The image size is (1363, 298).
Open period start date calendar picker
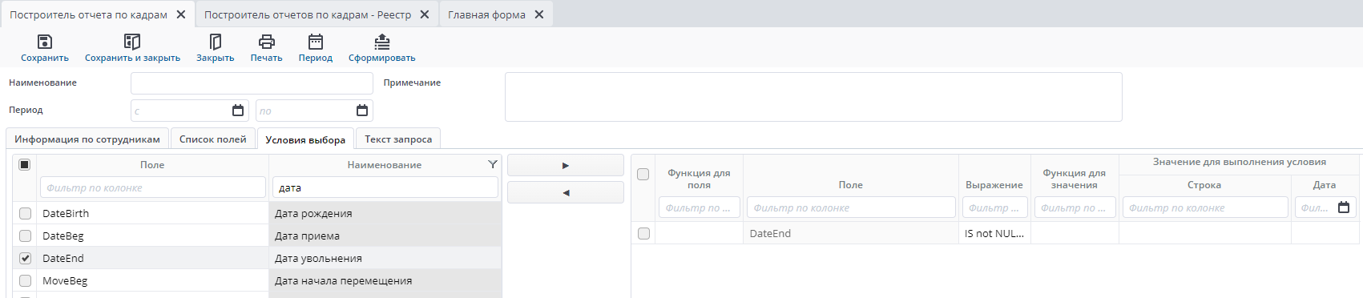pos(238,111)
